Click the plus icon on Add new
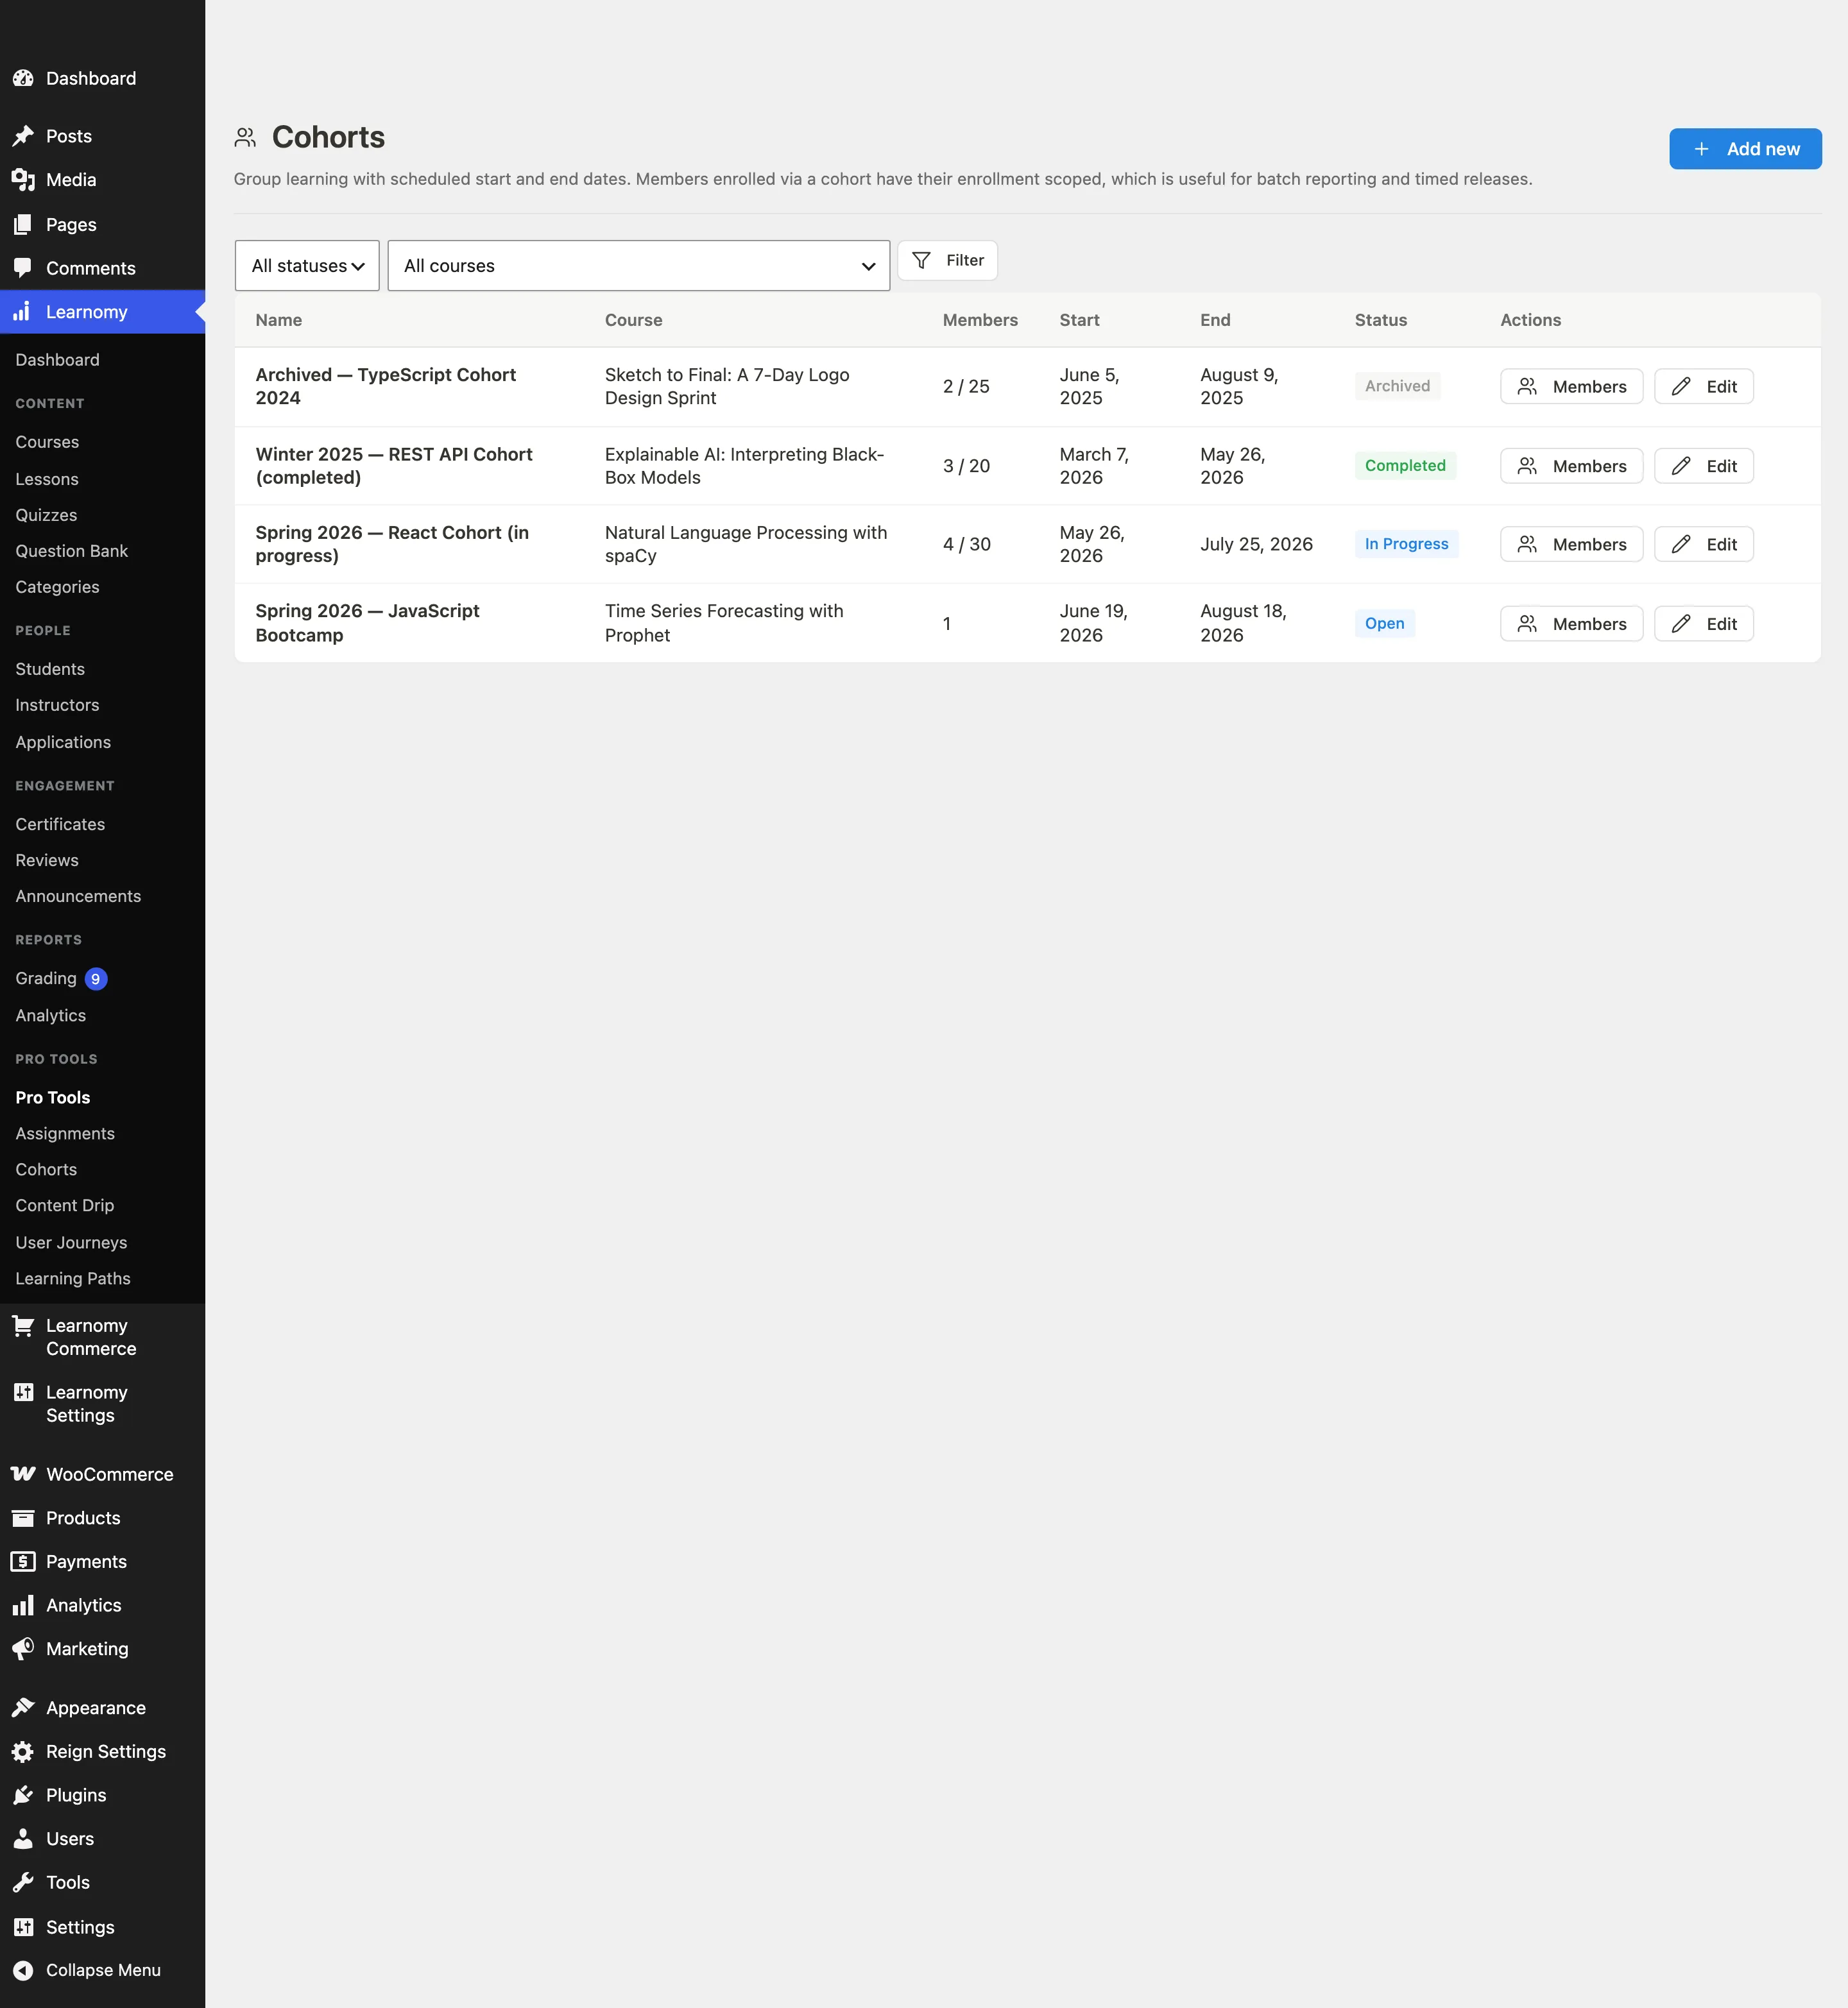Viewport: 1848px width, 2008px height. [1701, 149]
